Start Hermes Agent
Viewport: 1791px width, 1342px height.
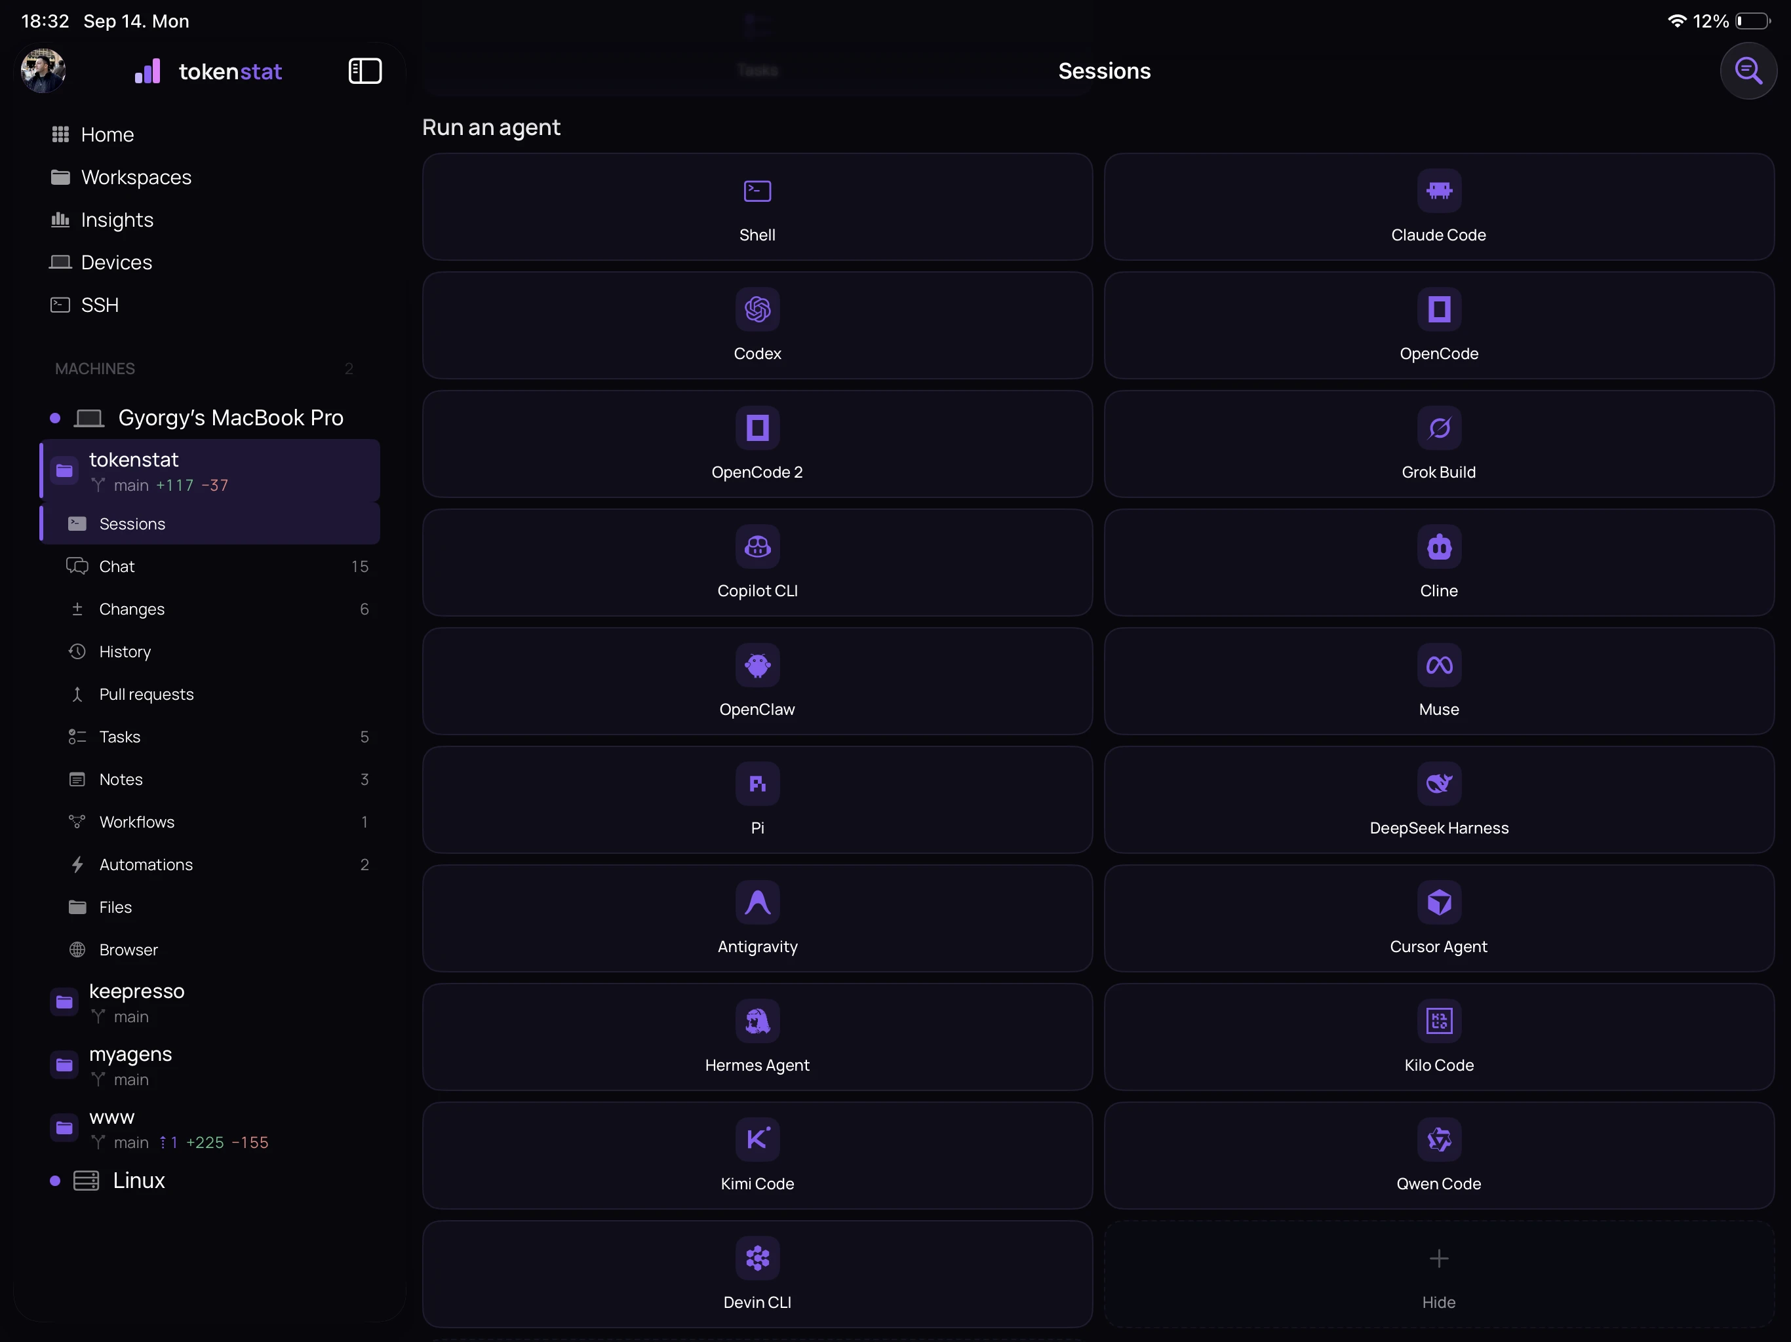pyautogui.click(x=757, y=1037)
